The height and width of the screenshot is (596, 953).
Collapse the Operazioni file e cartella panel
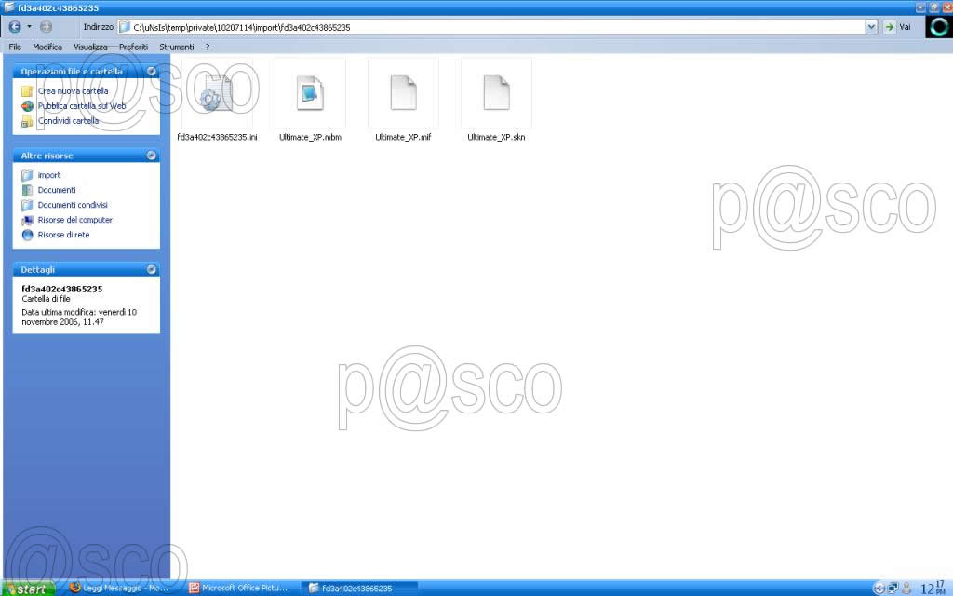click(x=152, y=71)
